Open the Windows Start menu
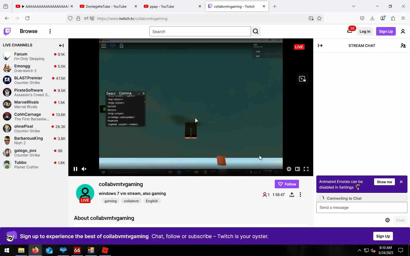Image resolution: width=410 pixels, height=256 pixels. [x=7, y=250]
